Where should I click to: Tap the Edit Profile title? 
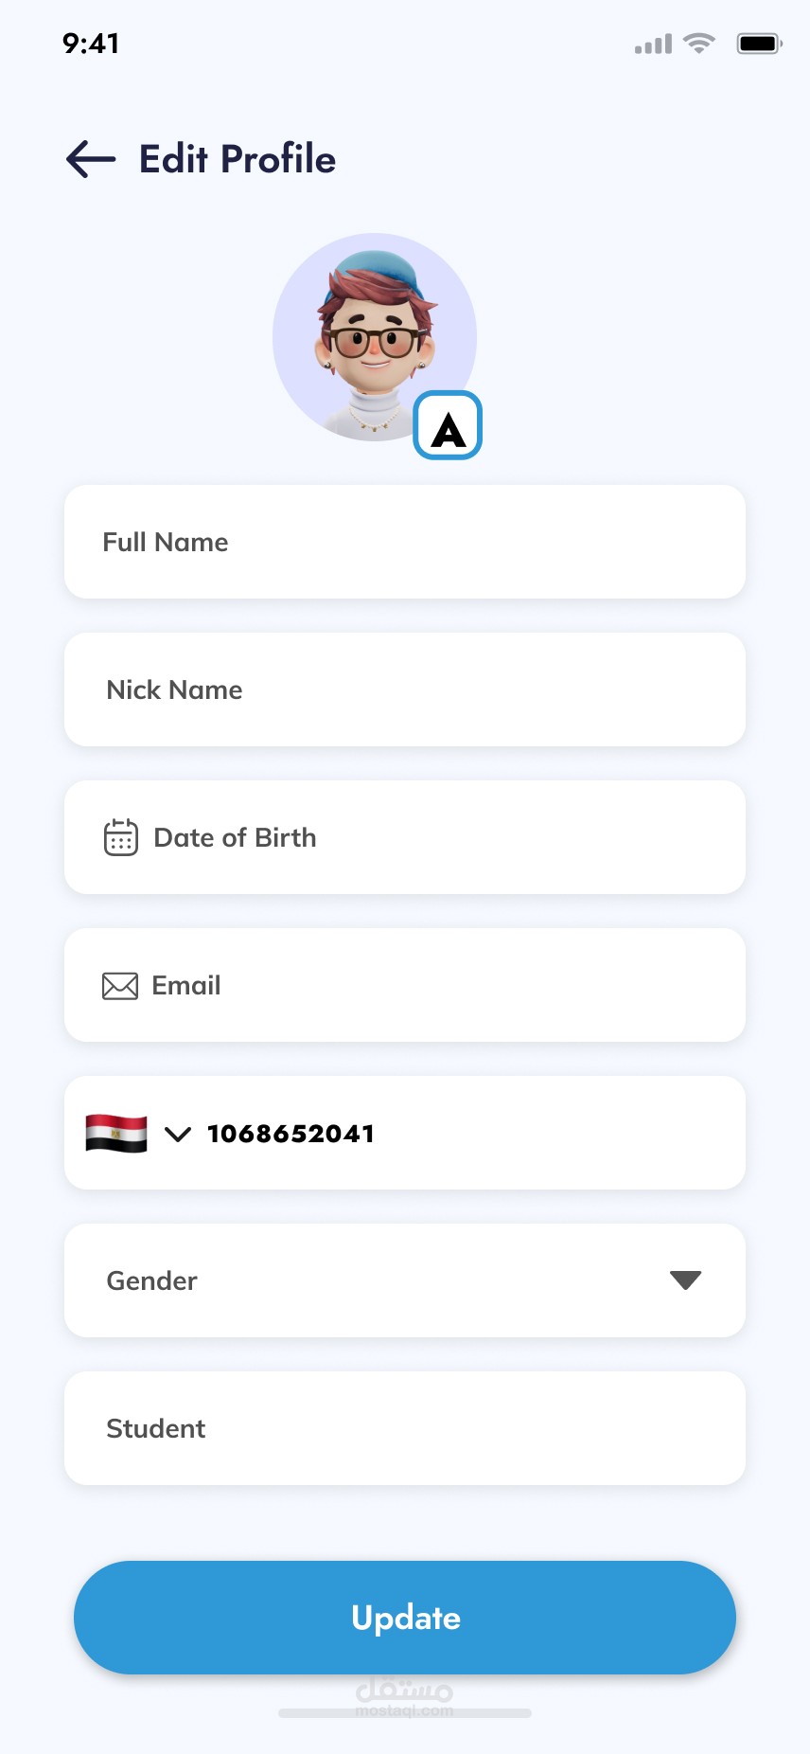(x=238, y=159)
